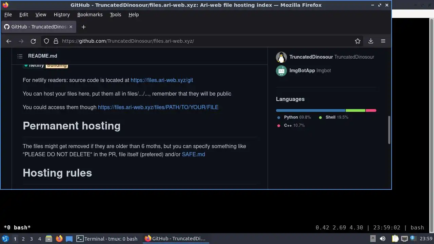Click the Languages sidebar heading
The image size is (434, 244).
coord(290,99)
